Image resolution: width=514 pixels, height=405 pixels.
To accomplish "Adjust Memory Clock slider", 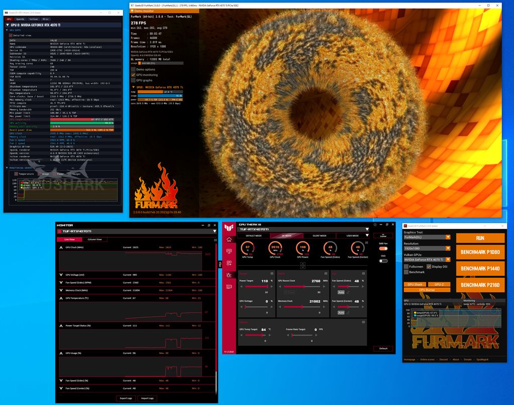I will tap(302, 307).
